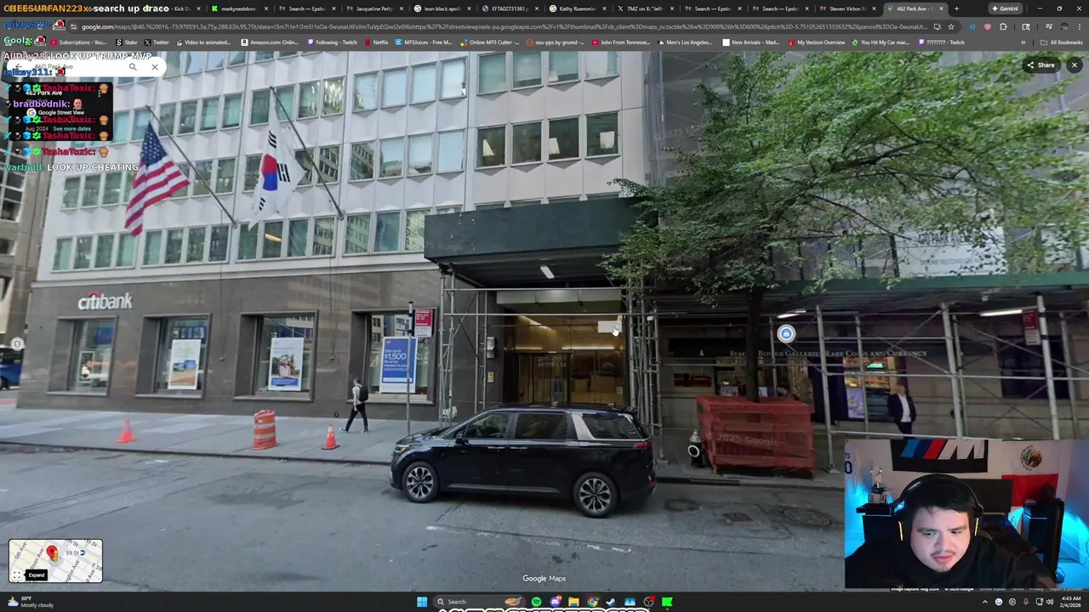Screen dimensions: 1089x612
Task: Open the You Hit My Car bookmark
Action: pyautogui.click(x=881, y=42)
